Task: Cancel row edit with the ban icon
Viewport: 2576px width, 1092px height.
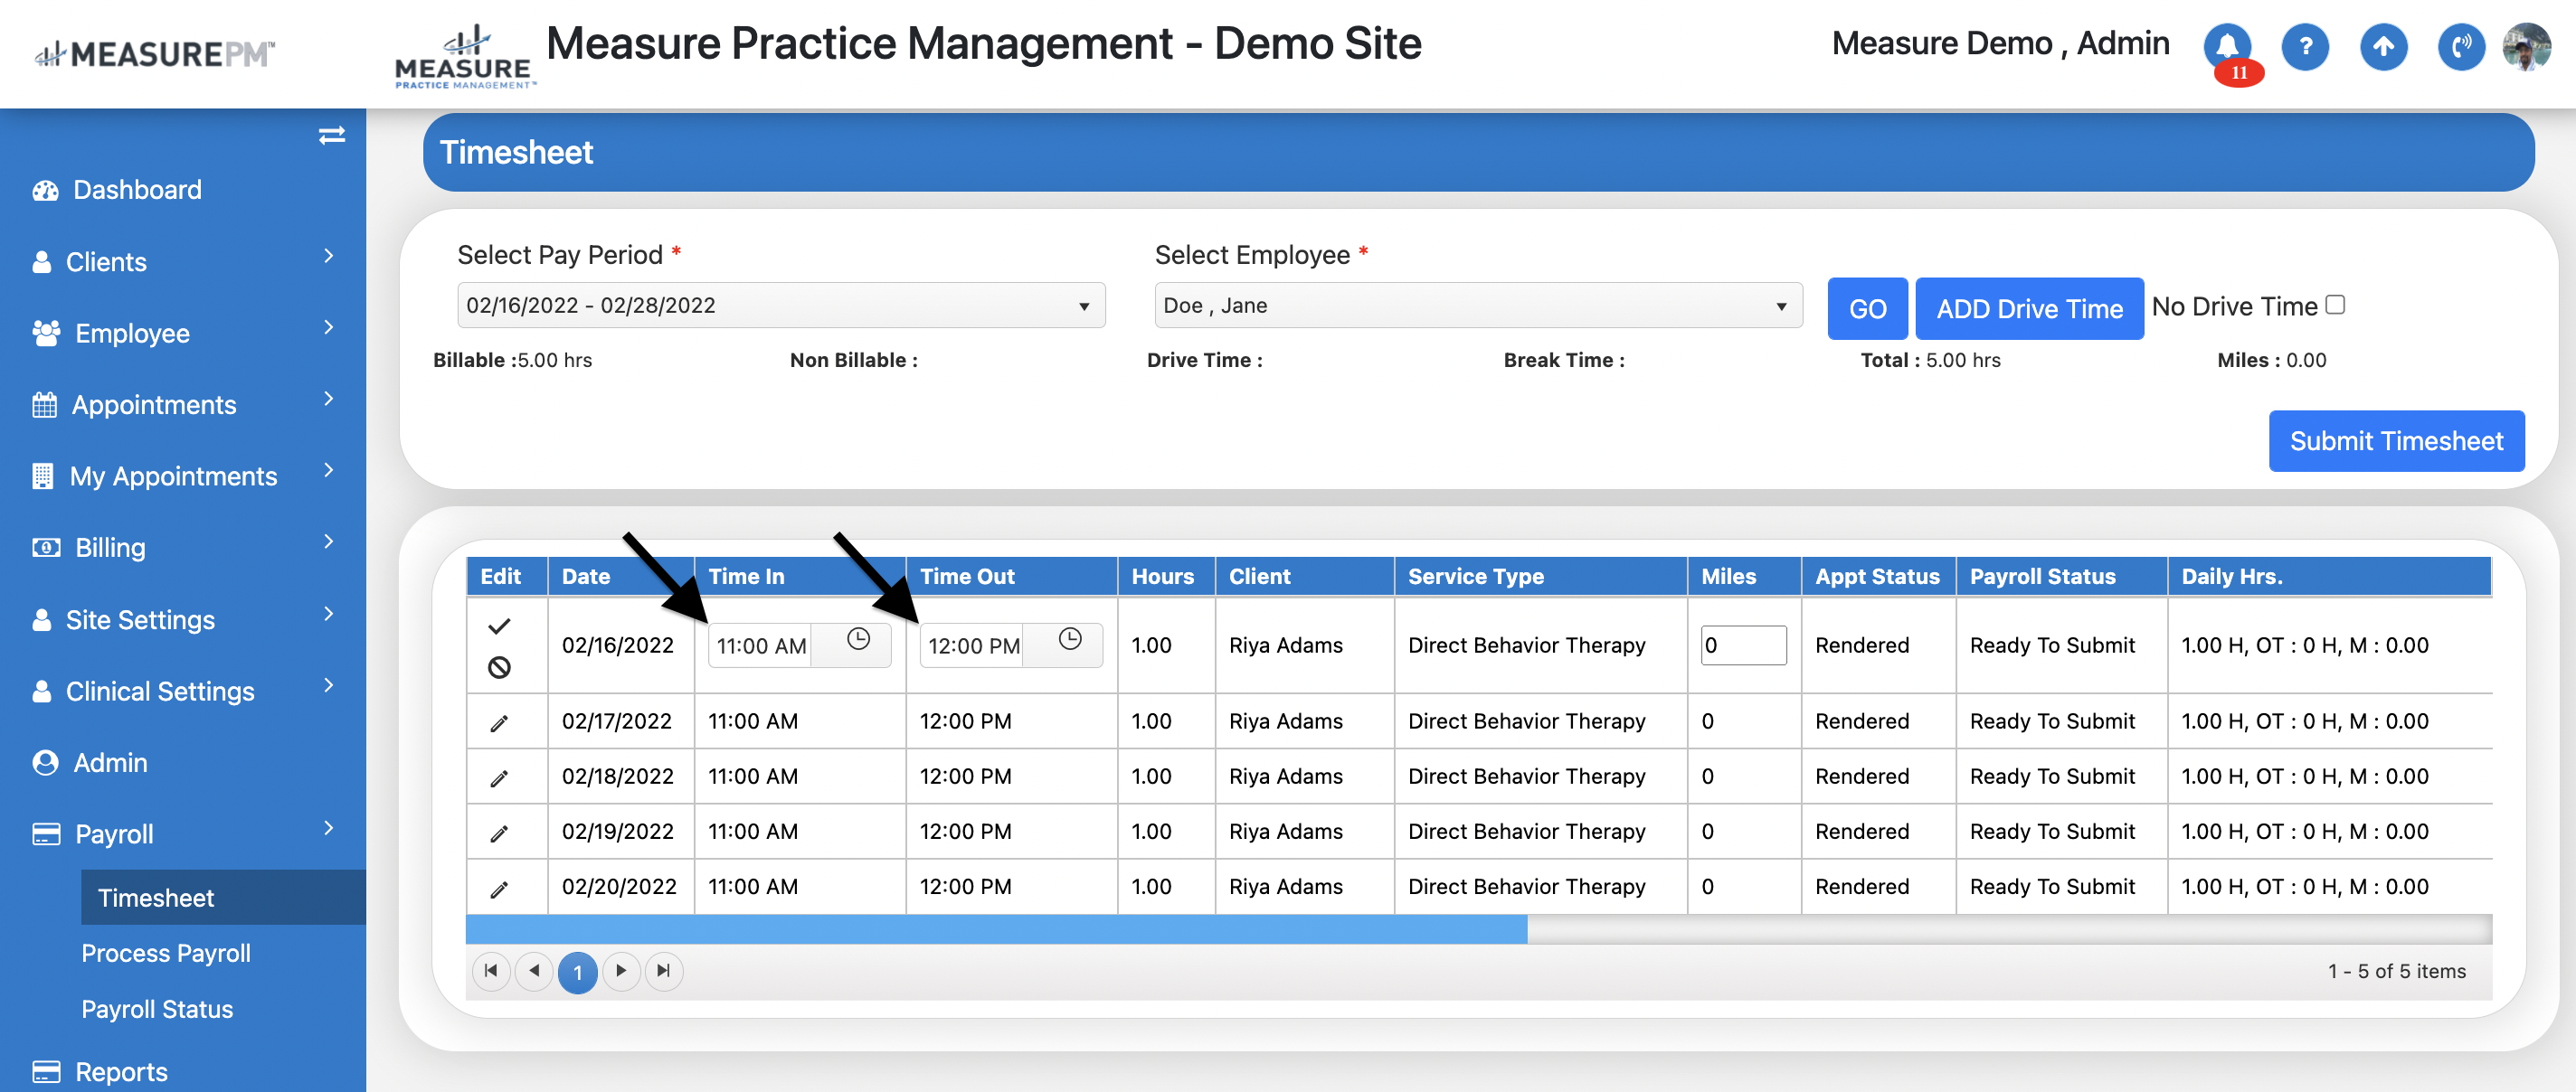Action: click(x=499, y=667)
